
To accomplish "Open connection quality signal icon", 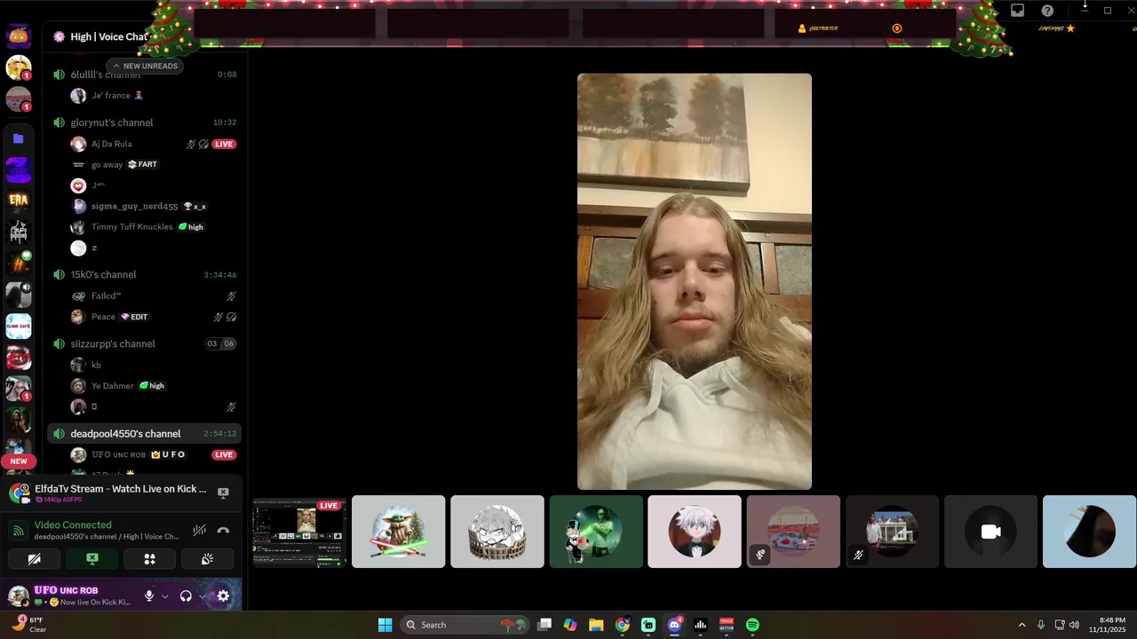I will pyautogui.click(x=18, y=531).
